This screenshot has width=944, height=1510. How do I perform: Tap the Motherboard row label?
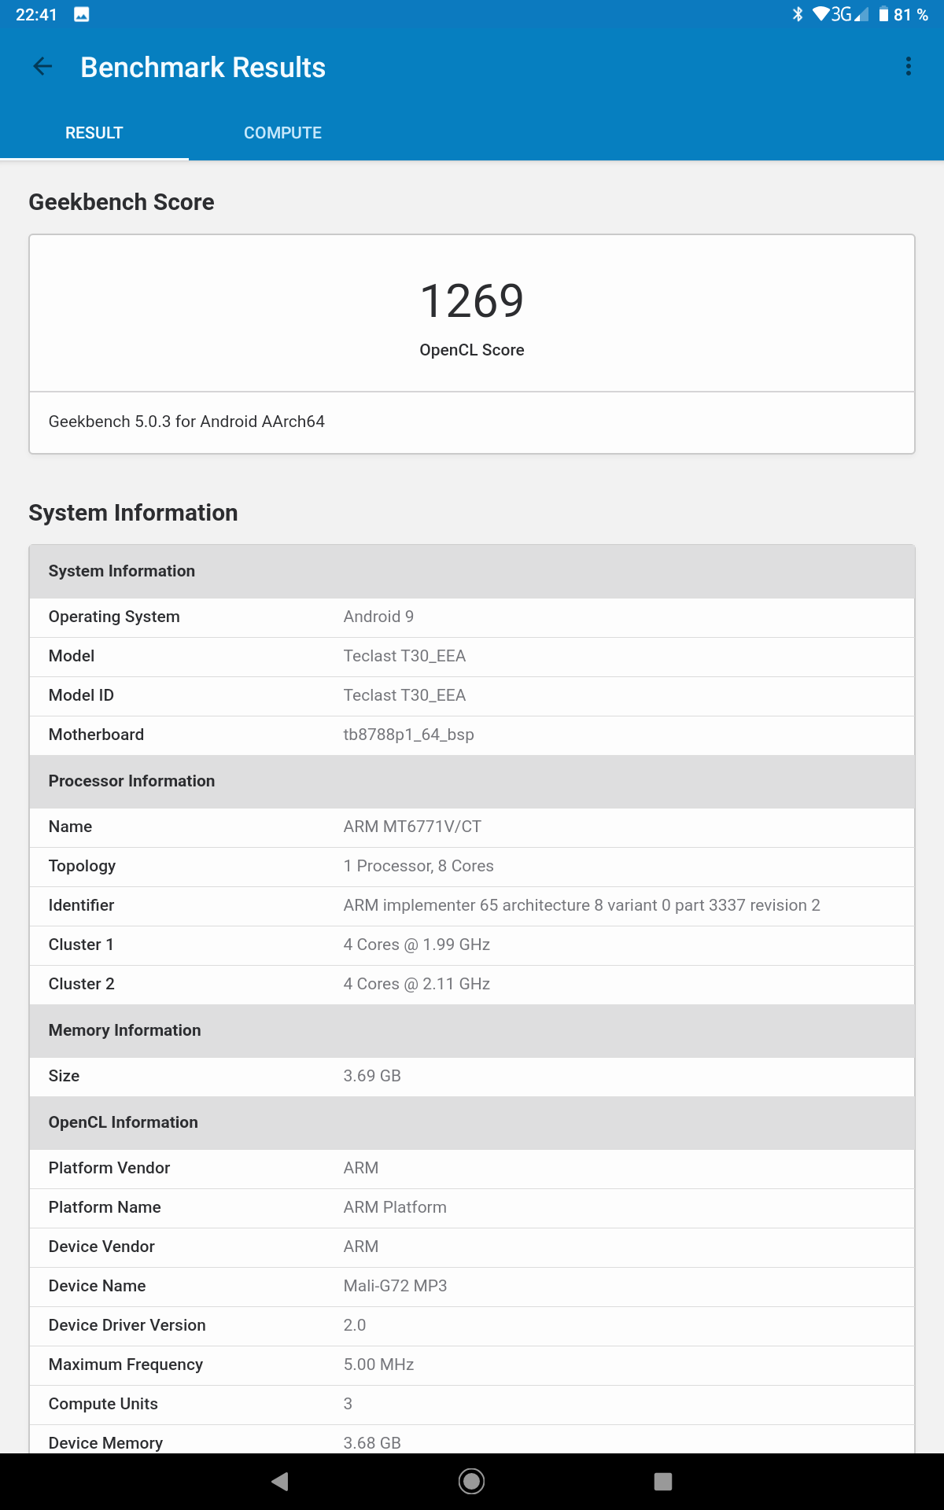pos(96,735)
